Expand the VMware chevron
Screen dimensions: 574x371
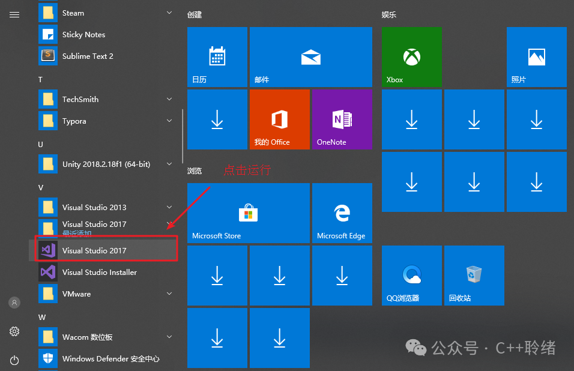click(169, 294)
